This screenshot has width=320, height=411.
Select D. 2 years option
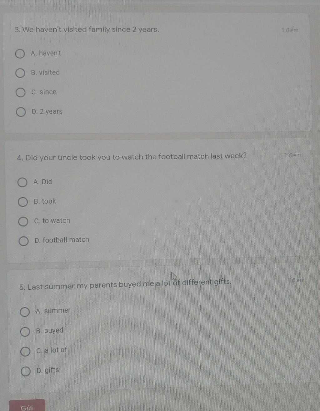pyautogui.click(x=21, y=112)
